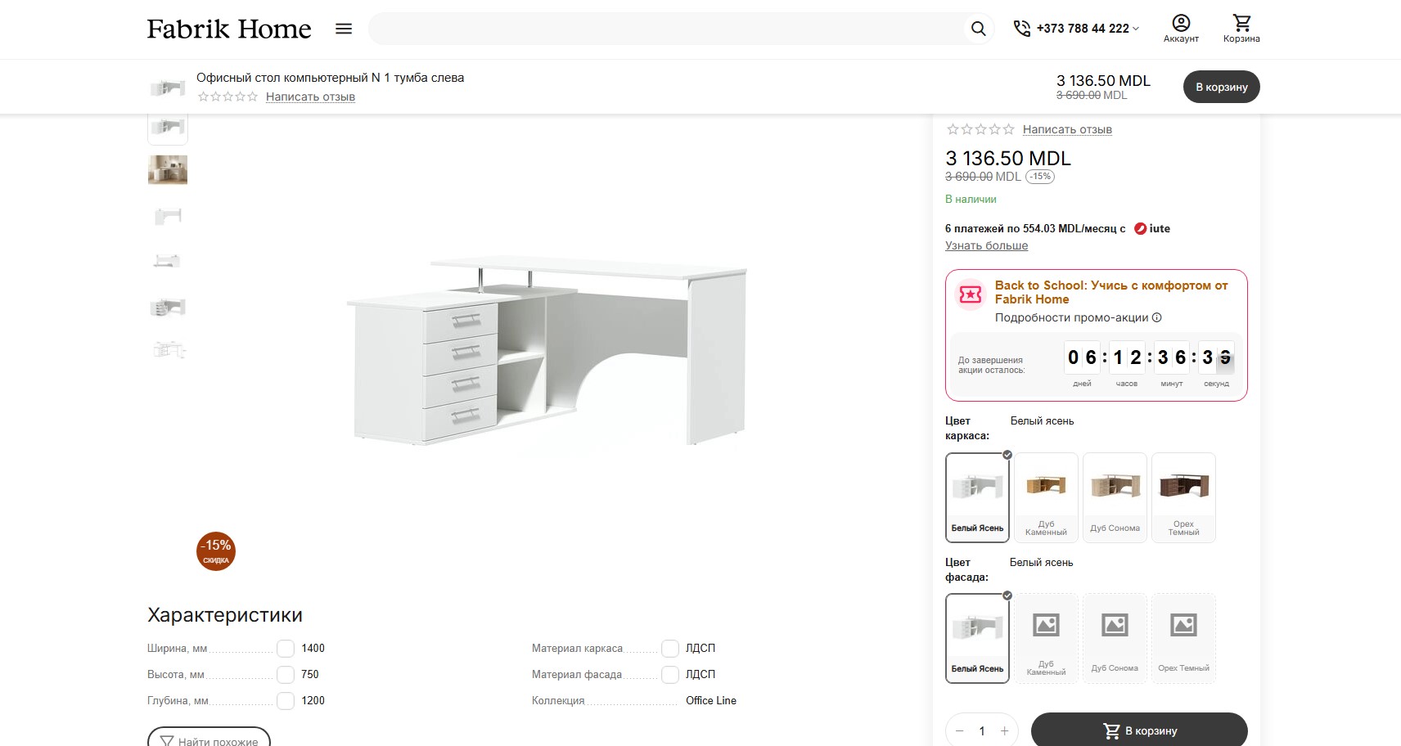Image resolution: width=1401 pixels, height=746 pixels.
Task: Open Написать отзыв link above the price
Action: click(1067, 129)
